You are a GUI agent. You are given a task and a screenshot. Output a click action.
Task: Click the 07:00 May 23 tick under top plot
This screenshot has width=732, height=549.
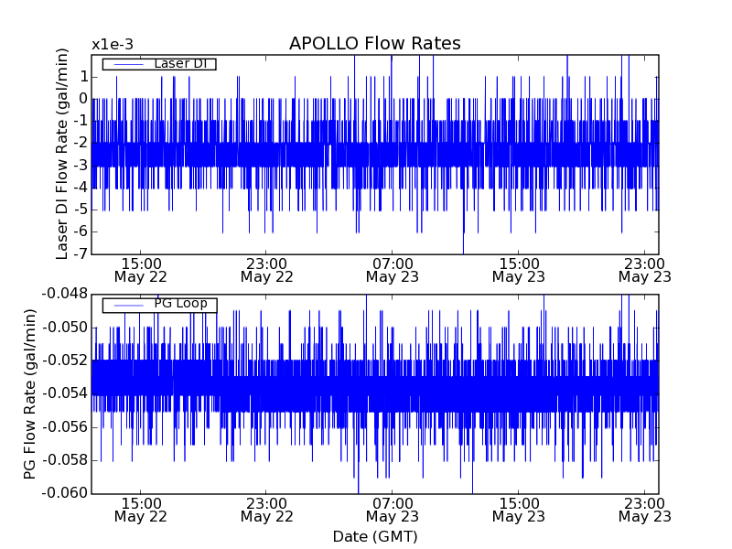(x=392, y=269)
